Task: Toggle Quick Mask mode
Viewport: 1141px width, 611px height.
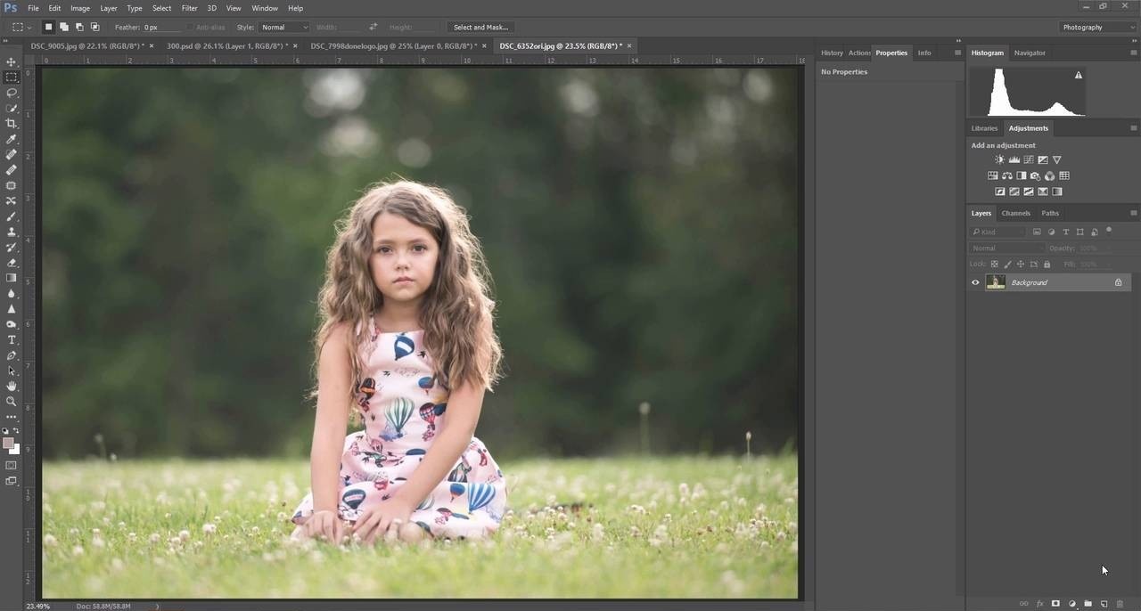Action: [x=12, y=465]
